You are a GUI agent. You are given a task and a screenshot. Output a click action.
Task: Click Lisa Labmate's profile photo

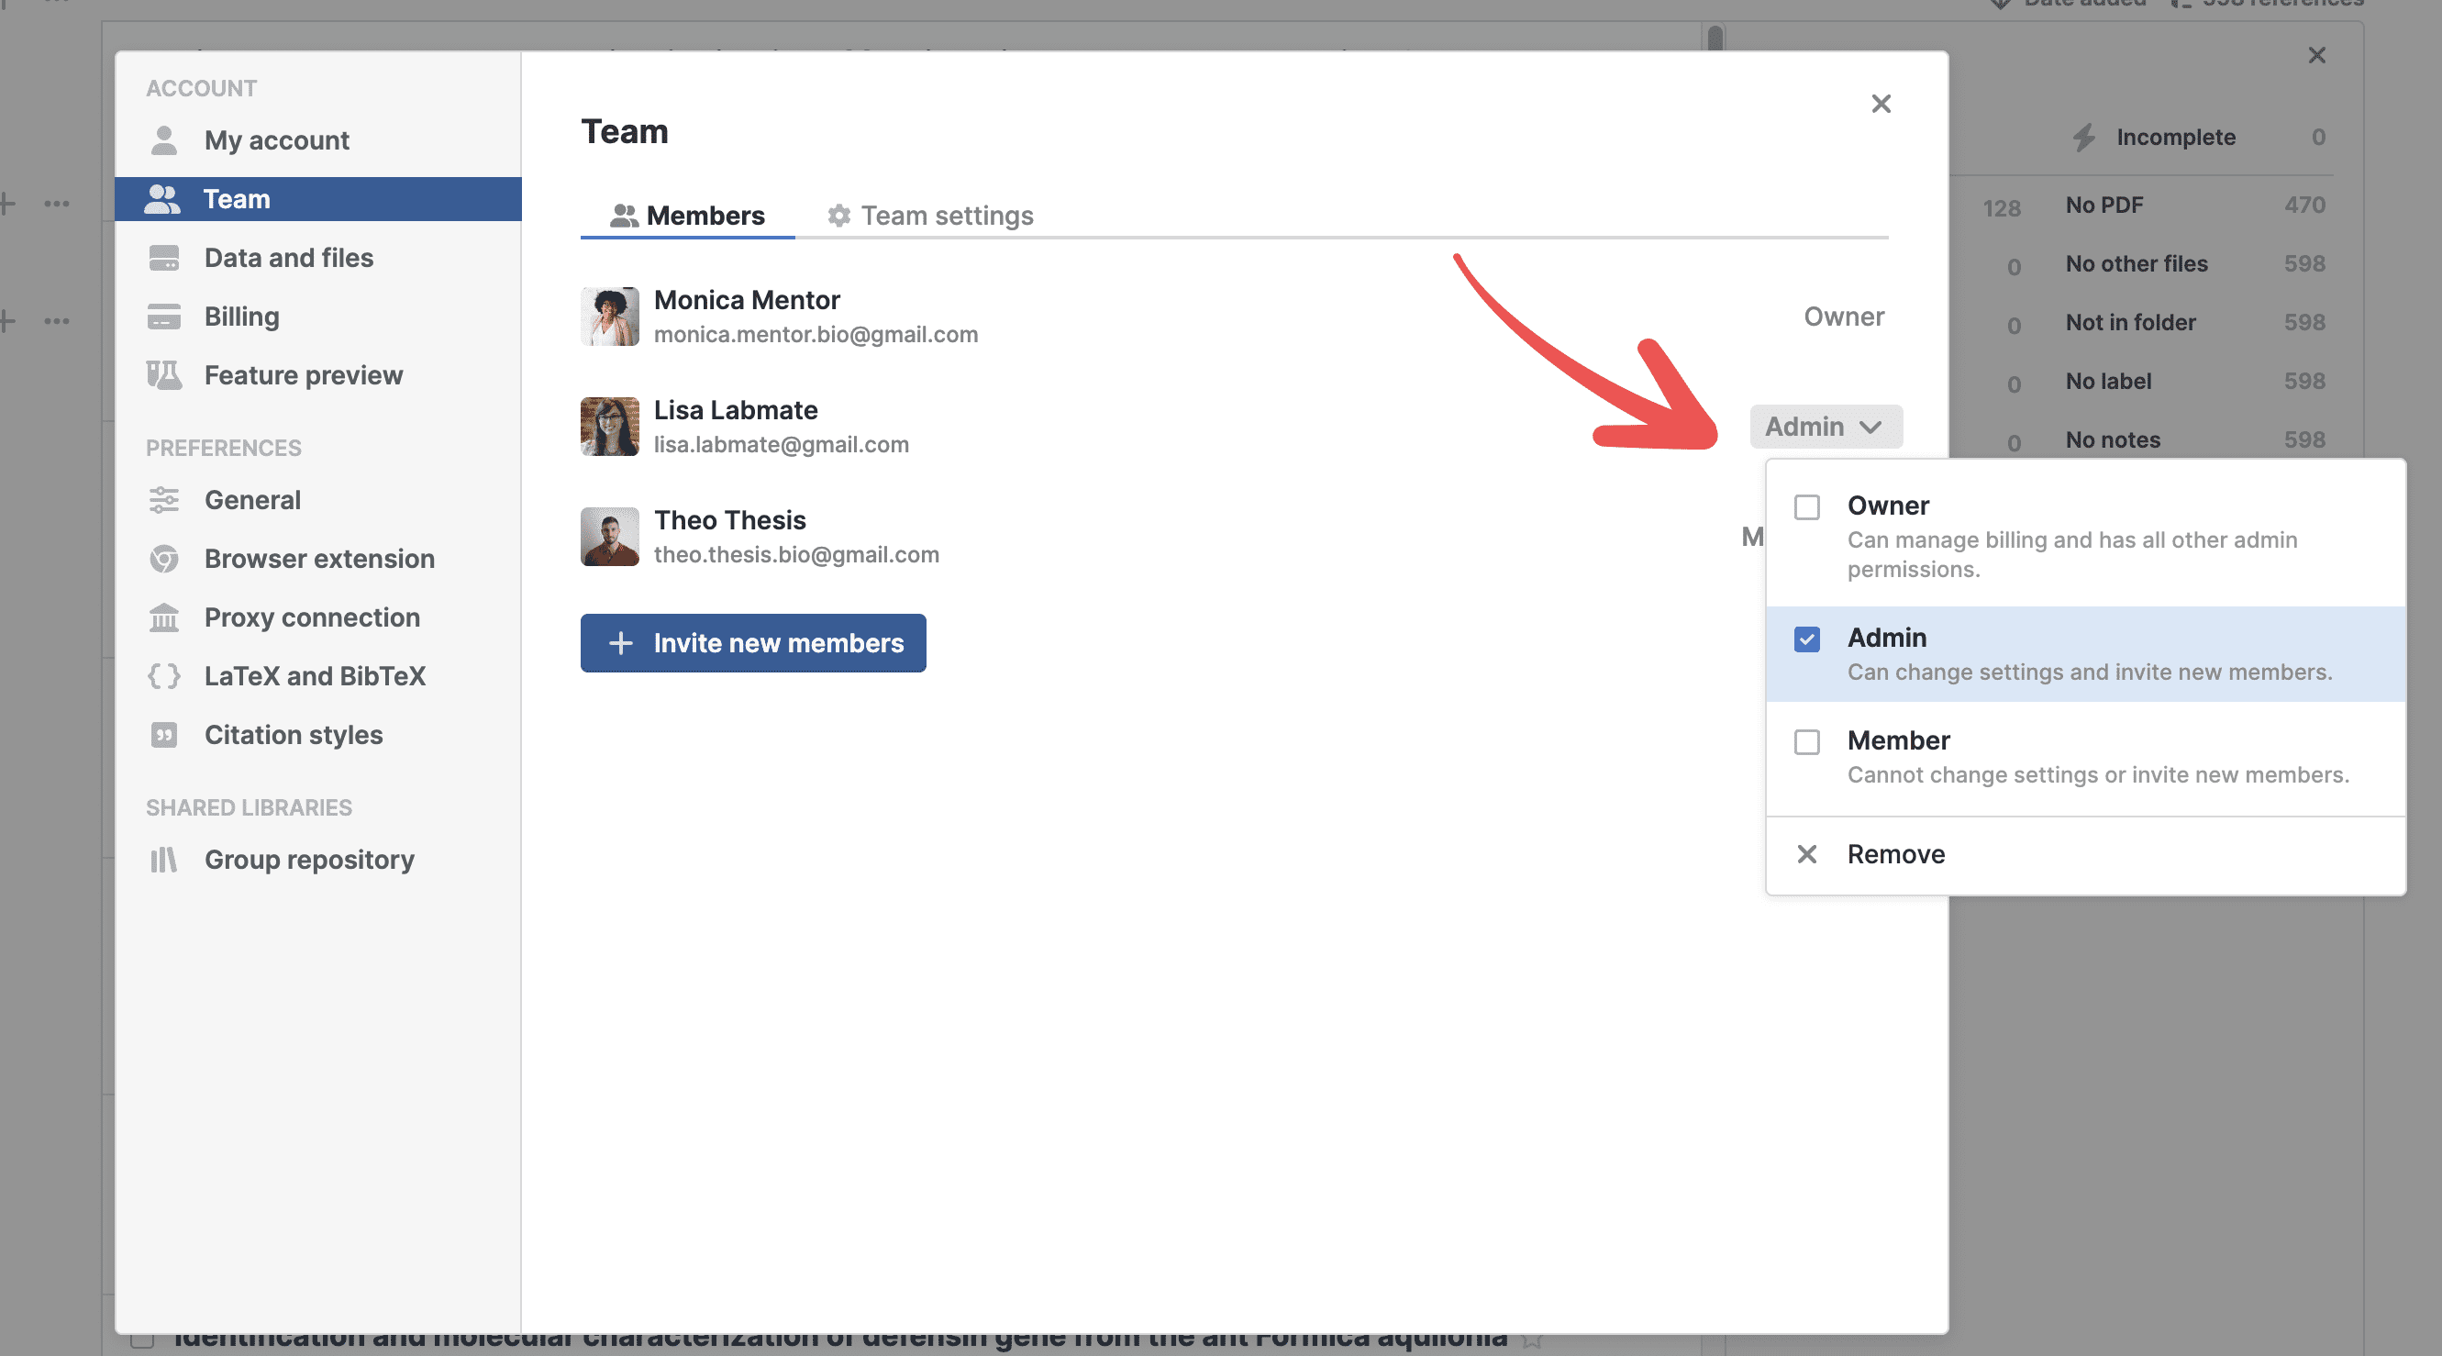(x=609, y=427)
